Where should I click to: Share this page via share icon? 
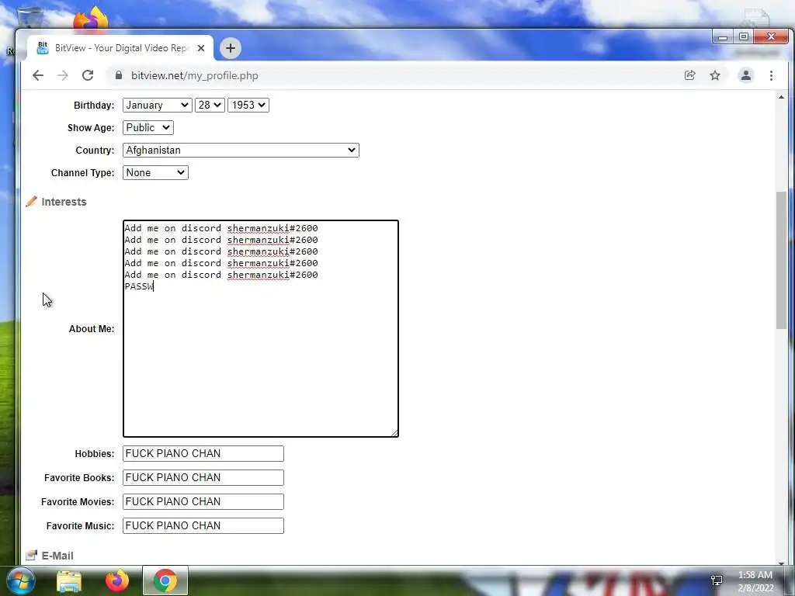point(689,75)
